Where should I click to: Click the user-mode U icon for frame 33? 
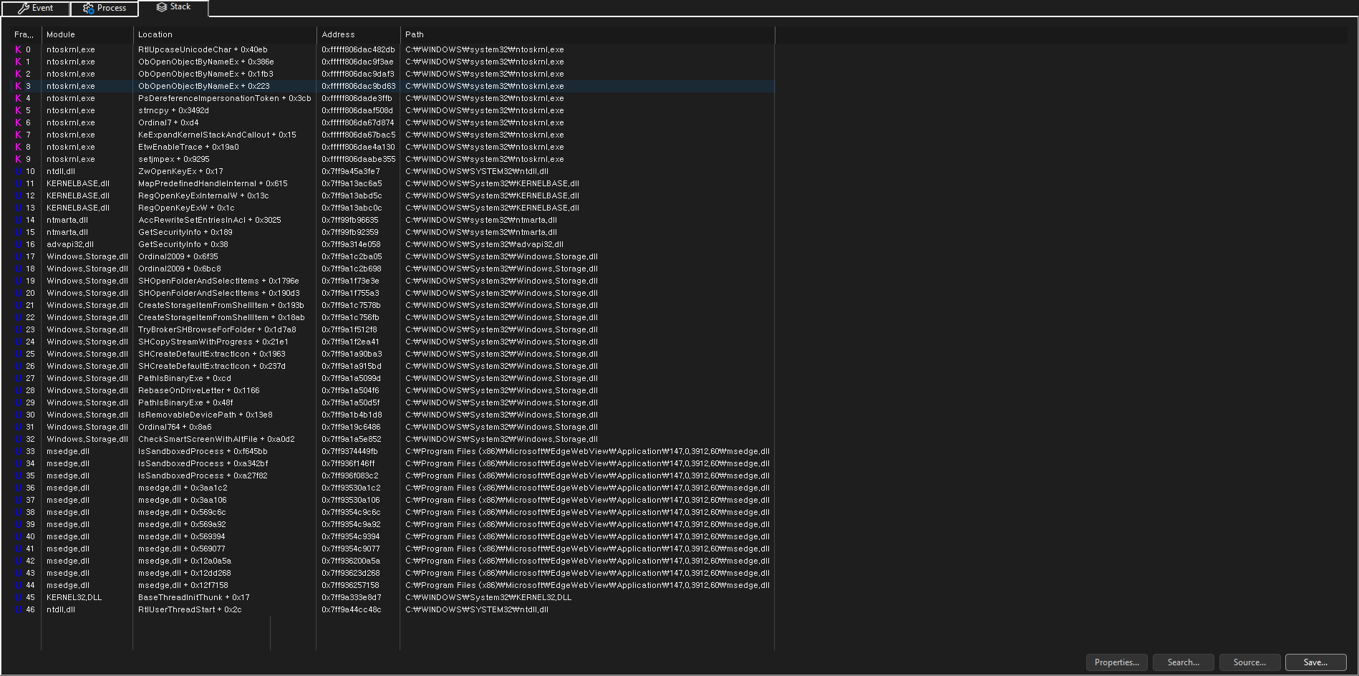pos(18,451)
